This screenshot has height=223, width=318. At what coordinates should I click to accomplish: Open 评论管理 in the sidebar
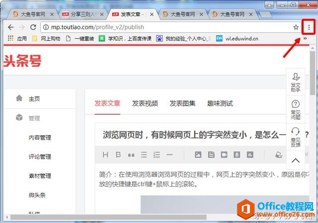(40, 156)
